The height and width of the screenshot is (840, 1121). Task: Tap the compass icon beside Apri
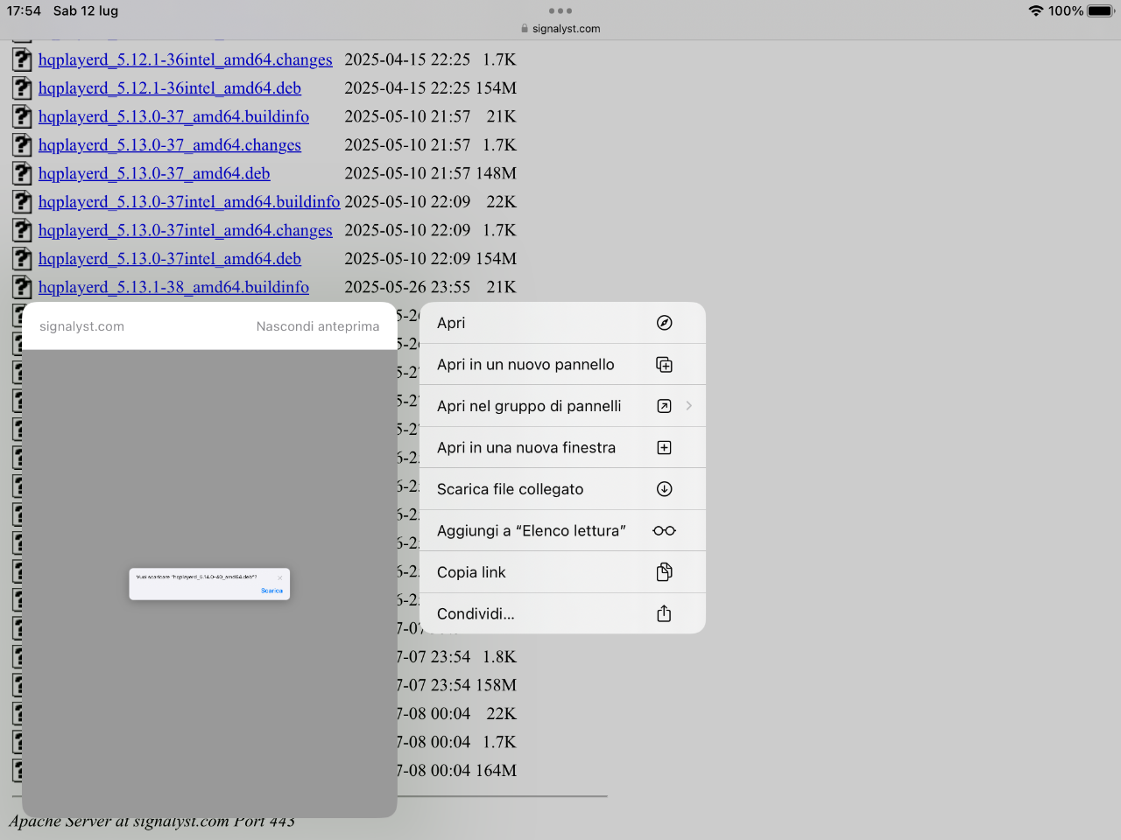point(665,323)
